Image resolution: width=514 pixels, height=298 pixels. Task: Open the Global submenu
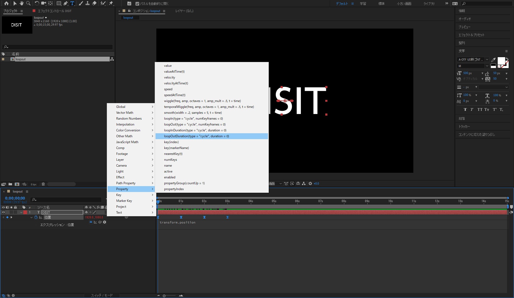pos(131,107)
